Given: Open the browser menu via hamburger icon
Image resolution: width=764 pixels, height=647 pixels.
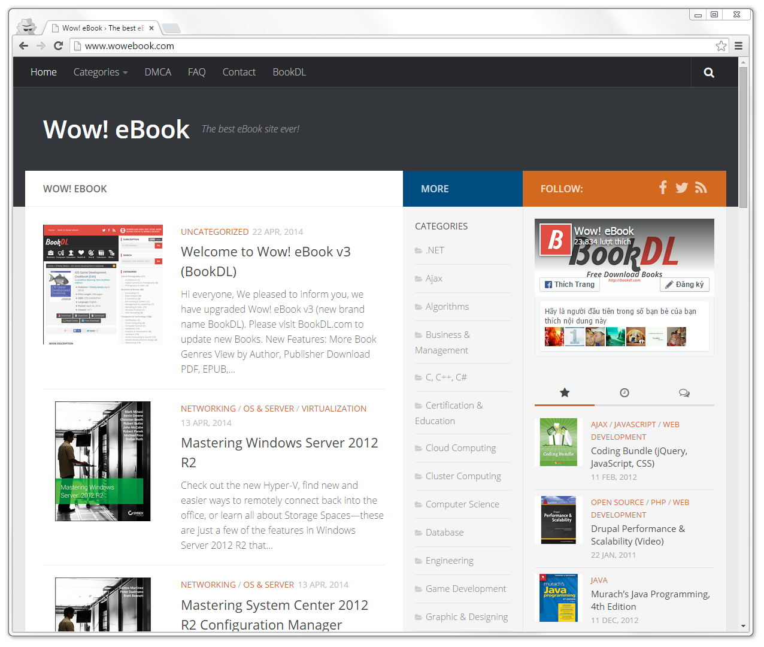Looking at the screenshot, I should [x=738, y=46].
